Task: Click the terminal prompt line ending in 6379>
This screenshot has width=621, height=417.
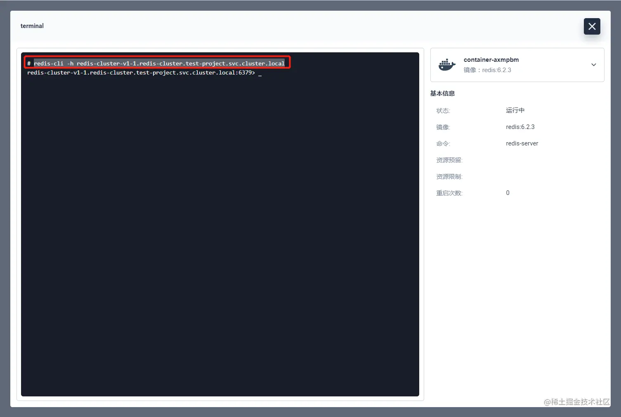Action: tap(141, 73)
